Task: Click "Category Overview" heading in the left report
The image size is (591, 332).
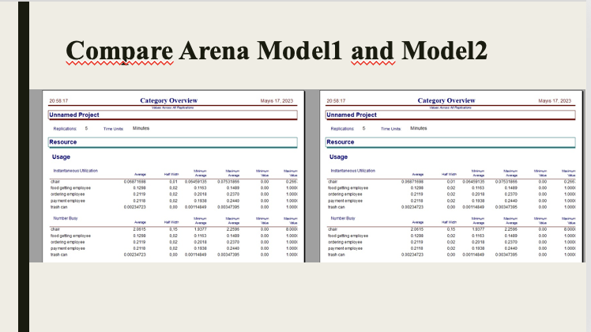Action: (x=169, y=100)
